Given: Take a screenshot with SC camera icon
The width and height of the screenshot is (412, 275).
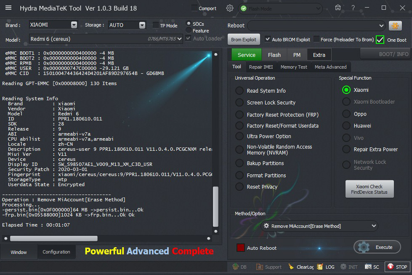Looking at the screenshot, I should [368, 267].
